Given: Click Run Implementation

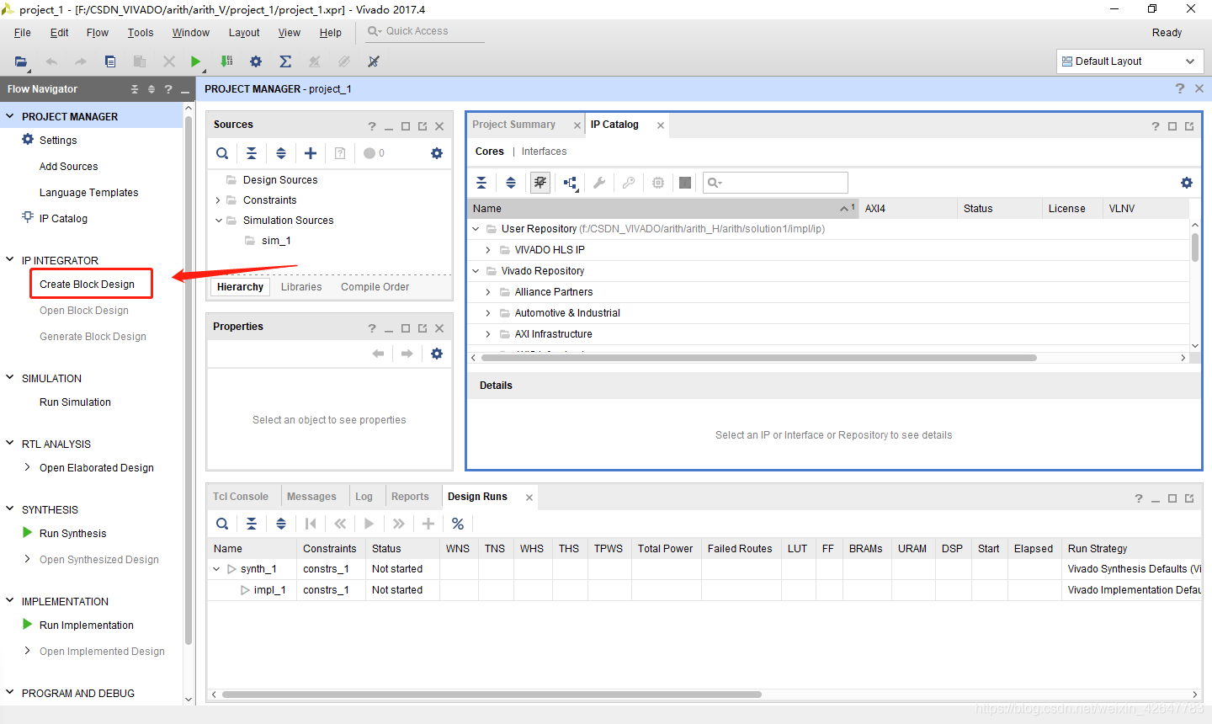Looking at the screenshot, I should tap(87, 626).
